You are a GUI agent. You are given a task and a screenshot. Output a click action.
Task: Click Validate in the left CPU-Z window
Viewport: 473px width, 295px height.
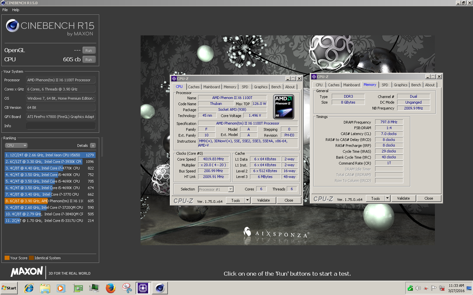tap(263, 200)
